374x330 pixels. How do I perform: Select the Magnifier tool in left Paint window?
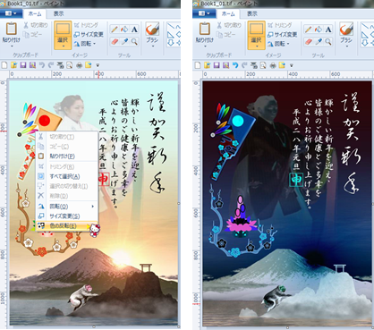pos(134,41)
